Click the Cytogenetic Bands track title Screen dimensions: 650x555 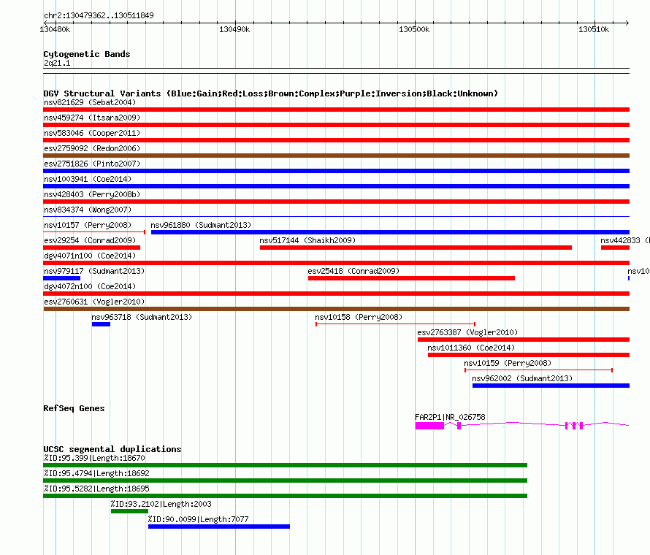[x=87, y=54]
